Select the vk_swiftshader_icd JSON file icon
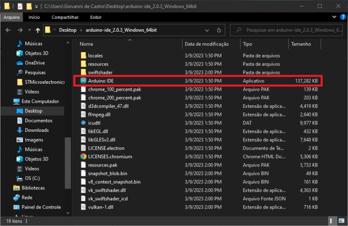 click(84, 199)
